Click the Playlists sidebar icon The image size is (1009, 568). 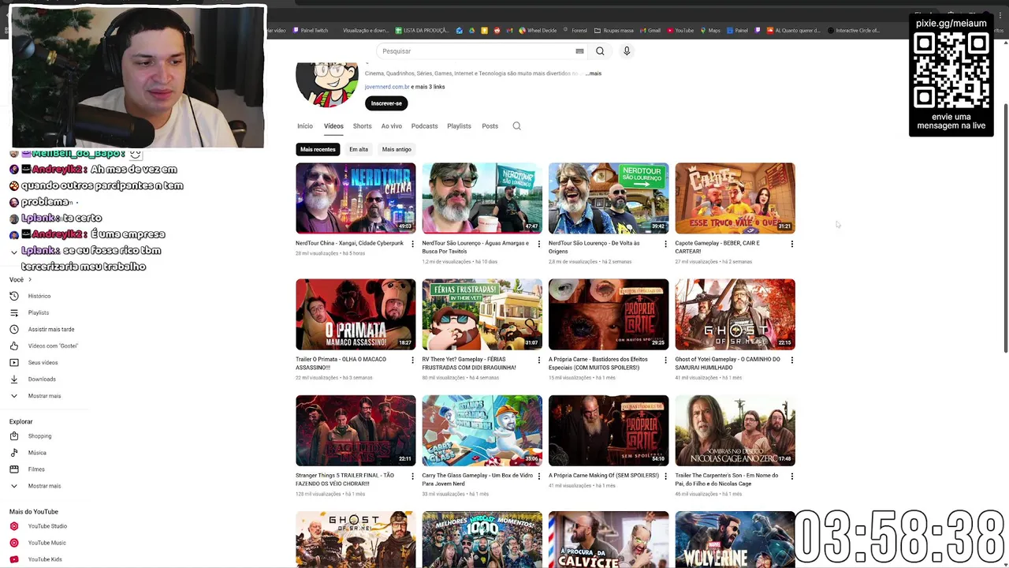pos(14,312)
